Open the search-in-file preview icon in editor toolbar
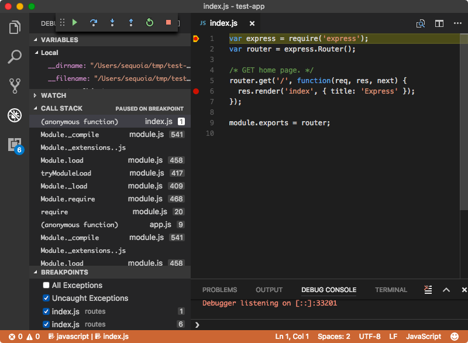468x343 pixels. (421, 23)
